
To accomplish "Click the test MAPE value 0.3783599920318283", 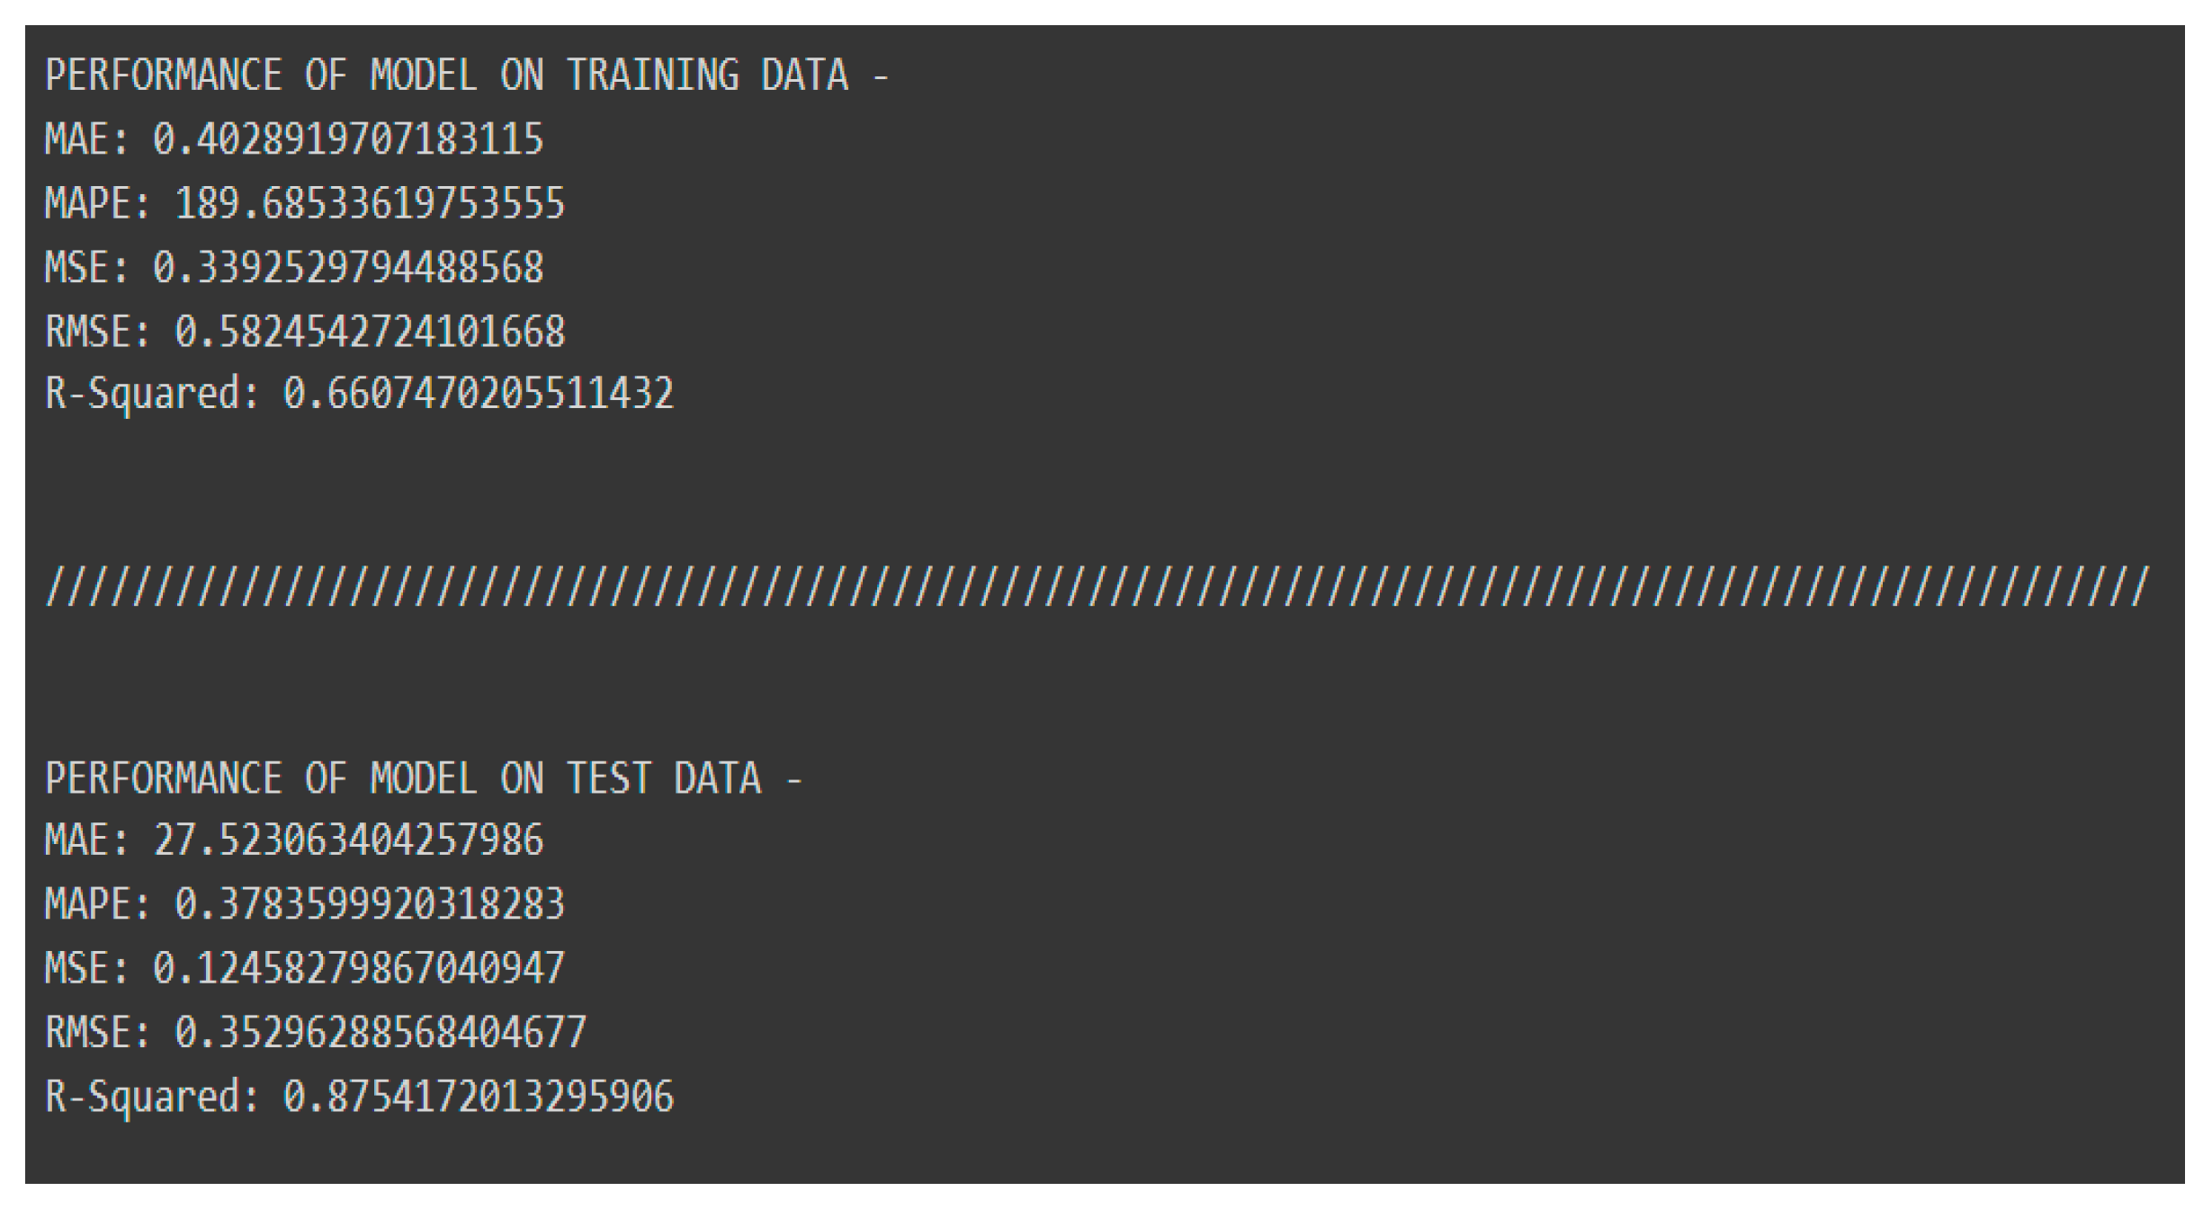I will [370, 904].
